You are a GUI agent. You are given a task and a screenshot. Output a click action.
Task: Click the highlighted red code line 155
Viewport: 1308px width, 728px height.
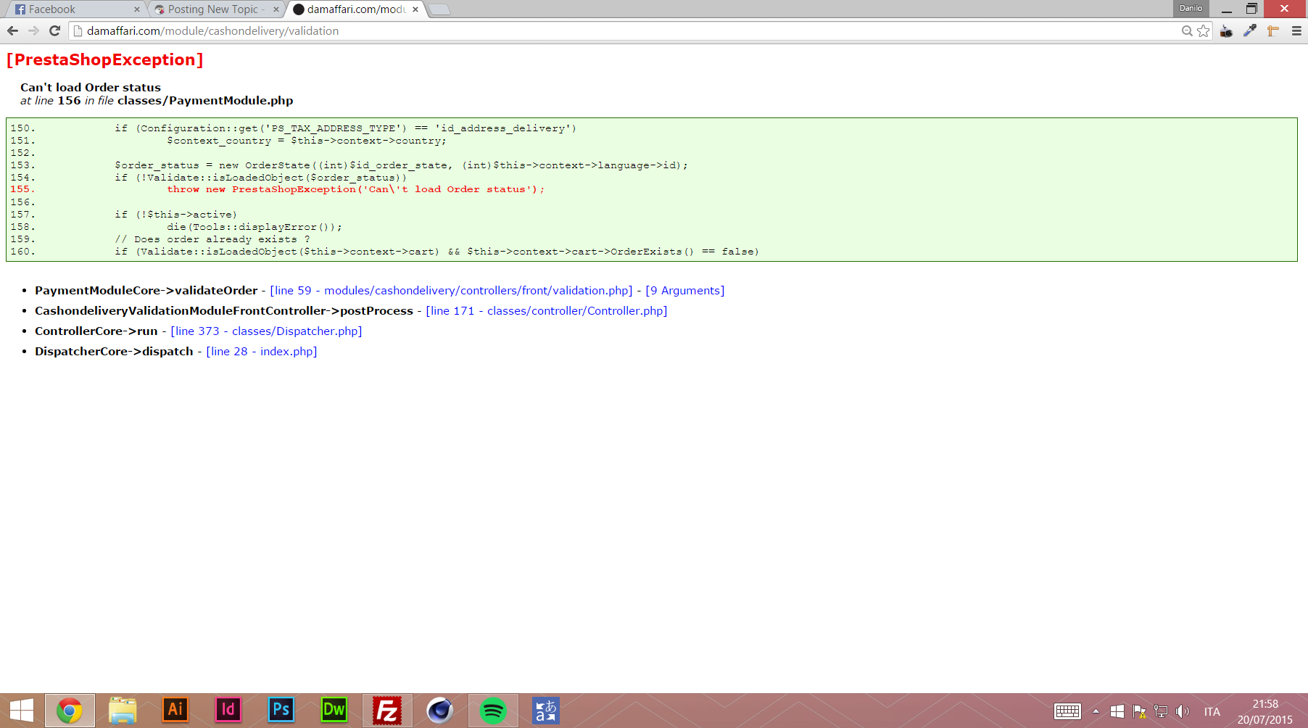tap(356, 189)
